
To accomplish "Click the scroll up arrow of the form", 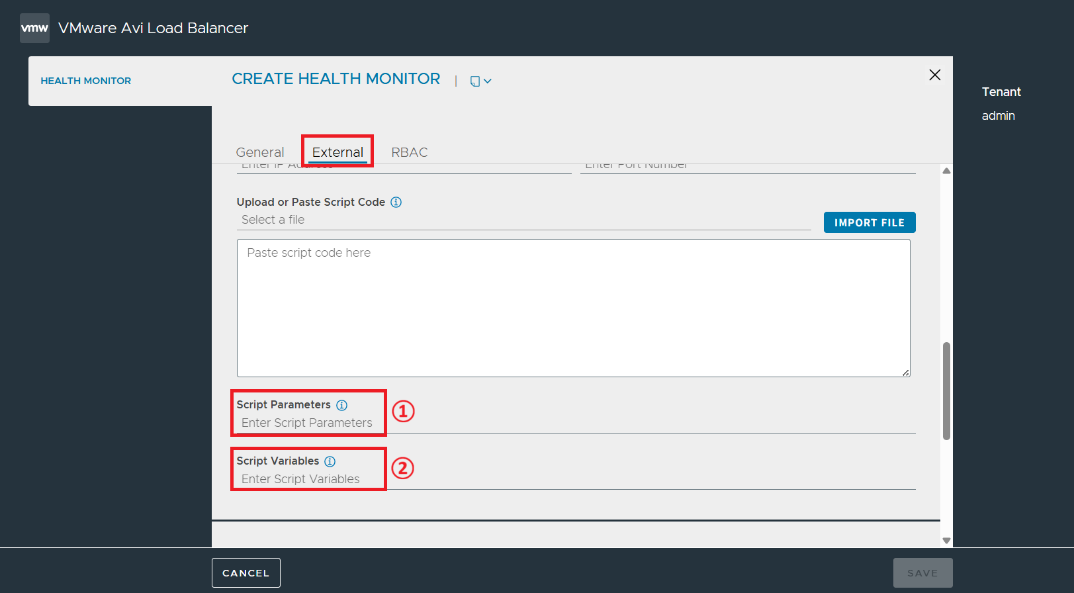I will (x=946, y=171).
